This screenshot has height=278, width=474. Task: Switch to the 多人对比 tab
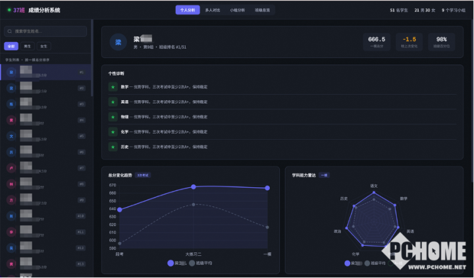213,11
